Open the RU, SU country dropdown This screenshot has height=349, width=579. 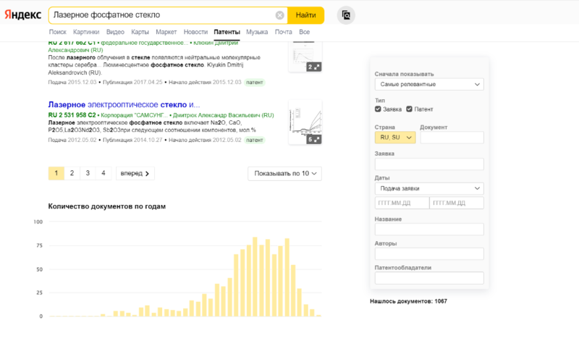coord(395,138)
